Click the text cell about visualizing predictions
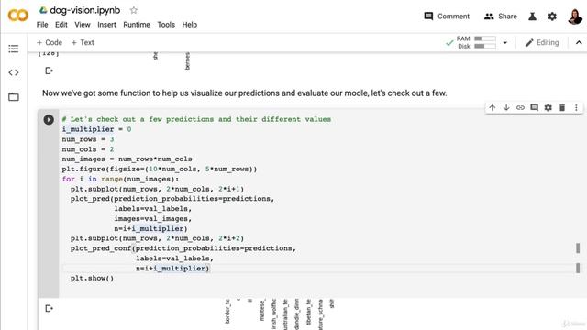The image size is (587, 330). tap(245, 93)
